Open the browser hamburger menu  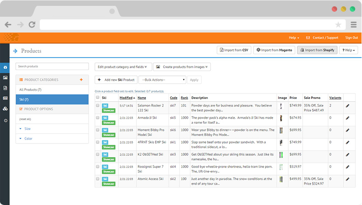(353, 24)
